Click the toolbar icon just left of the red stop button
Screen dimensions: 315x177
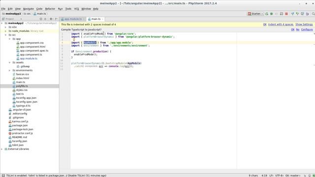click(282, 14)
